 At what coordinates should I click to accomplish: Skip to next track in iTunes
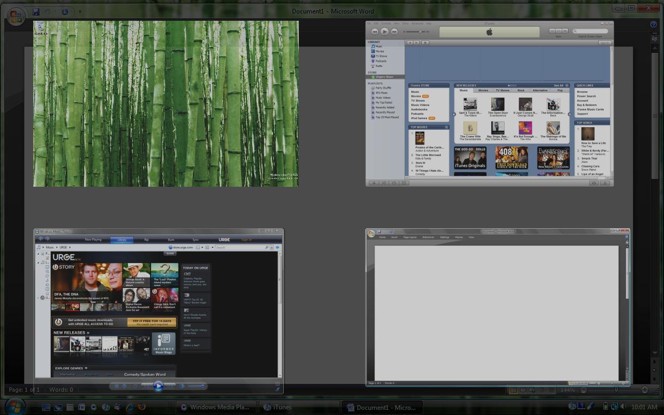pos(394,32)
